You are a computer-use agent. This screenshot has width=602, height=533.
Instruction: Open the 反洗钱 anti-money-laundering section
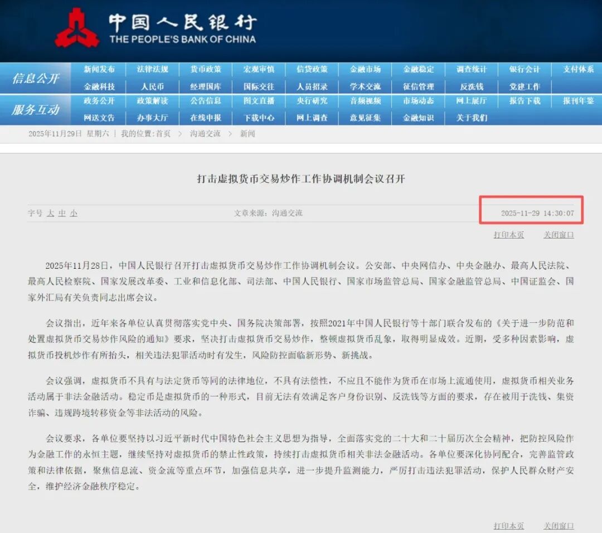coord(471,86)
